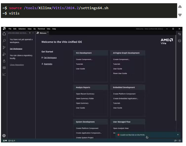Click the plus icon in Vitis Explorer header
The width and height of the screenshot is (186, 146).
coord(30,33)
